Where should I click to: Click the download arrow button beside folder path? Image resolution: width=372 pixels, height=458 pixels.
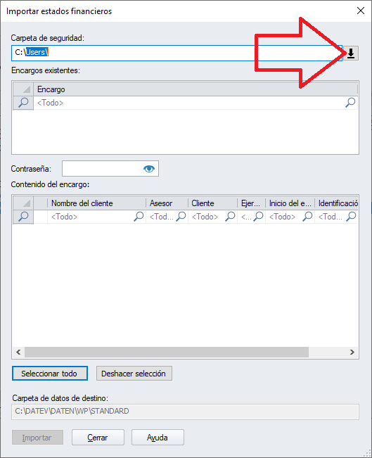pyautogui.click(x=351, y=53)
